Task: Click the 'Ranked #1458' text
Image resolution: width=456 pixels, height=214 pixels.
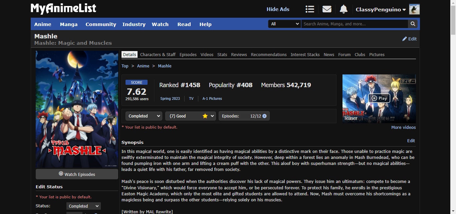Action: pos(180,85)
